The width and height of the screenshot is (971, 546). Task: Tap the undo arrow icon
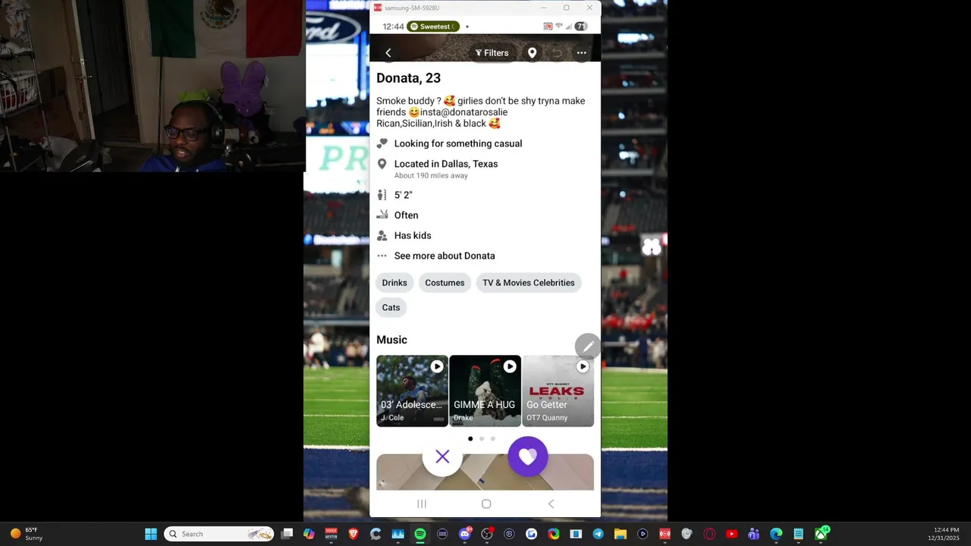pos(557,53)
